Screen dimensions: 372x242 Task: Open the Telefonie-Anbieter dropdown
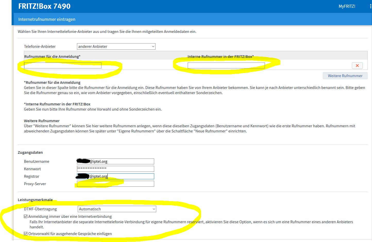click(116, 47)
